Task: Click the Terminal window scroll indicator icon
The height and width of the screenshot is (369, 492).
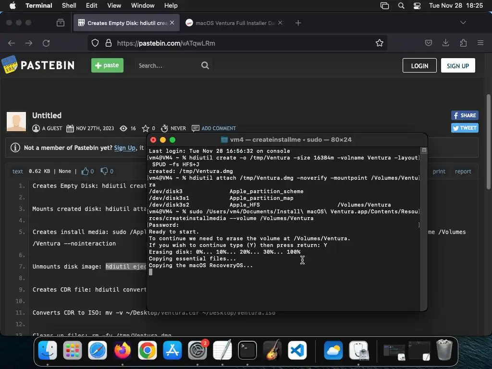Action: coord(424,150)
